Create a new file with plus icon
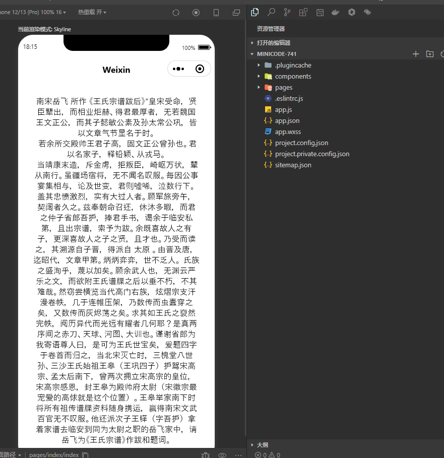Viewport: 444px width, 458px height. (x=416, y=54)
